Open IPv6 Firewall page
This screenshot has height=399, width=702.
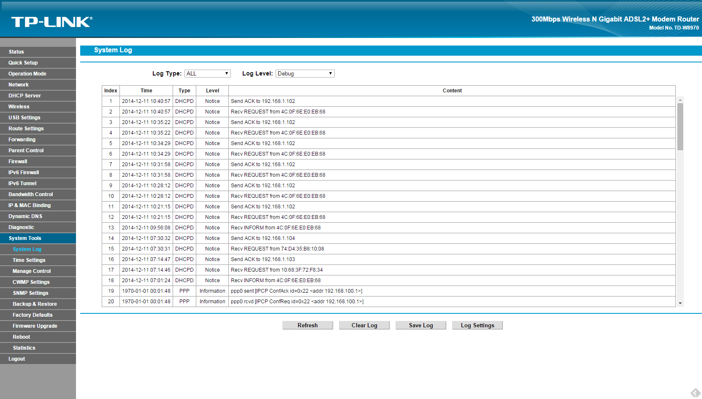click(x=38, y=173)
